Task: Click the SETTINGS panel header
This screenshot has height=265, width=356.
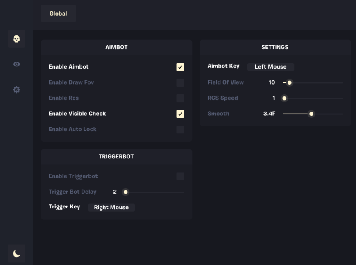Action: point(275,47)
